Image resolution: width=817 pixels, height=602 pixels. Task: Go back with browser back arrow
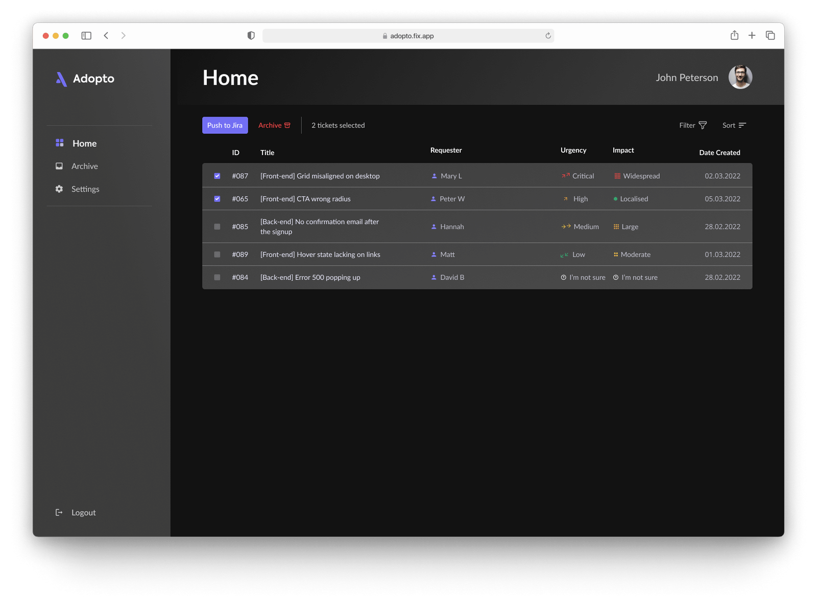click(x=106, y=35)
